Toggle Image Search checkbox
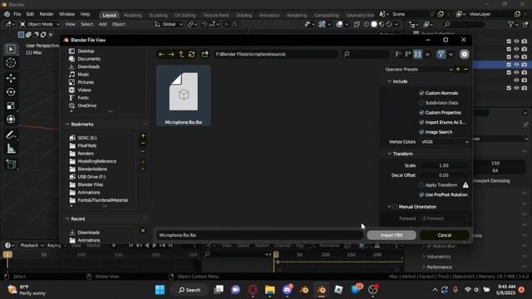 [x=421, y=132]
